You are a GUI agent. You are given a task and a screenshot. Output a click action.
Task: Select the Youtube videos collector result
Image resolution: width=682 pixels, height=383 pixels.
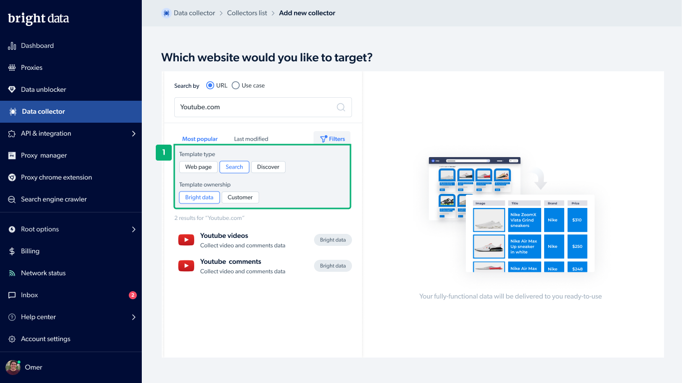click(x=263, y=240)
